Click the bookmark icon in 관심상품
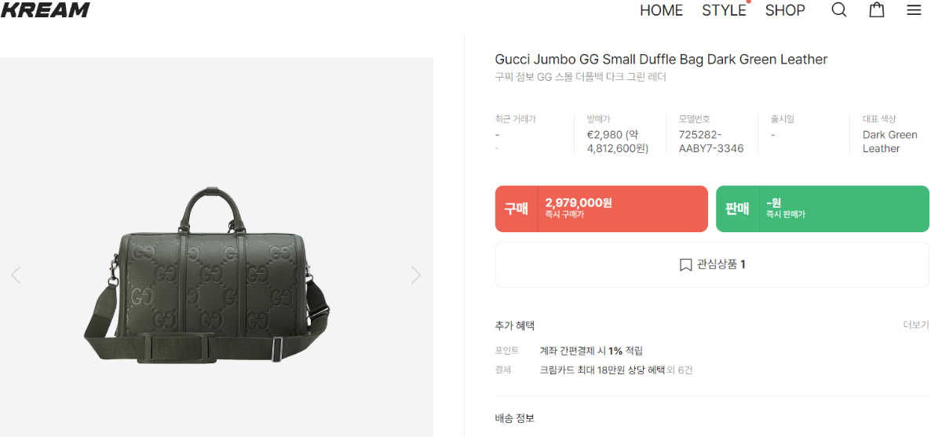Image resolution: width=942 pixels, height=437 pixels. click(685, 265)
